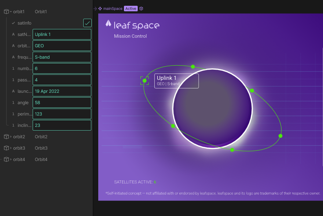Click the angle property label
This screenshot has height=216, width=323.
(23, 102)
